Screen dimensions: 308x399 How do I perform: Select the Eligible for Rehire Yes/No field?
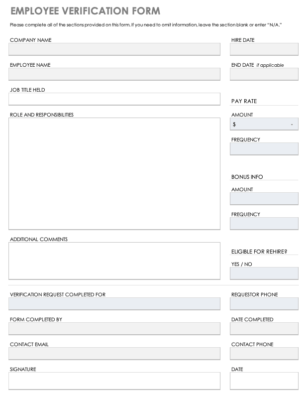(264, 273)
